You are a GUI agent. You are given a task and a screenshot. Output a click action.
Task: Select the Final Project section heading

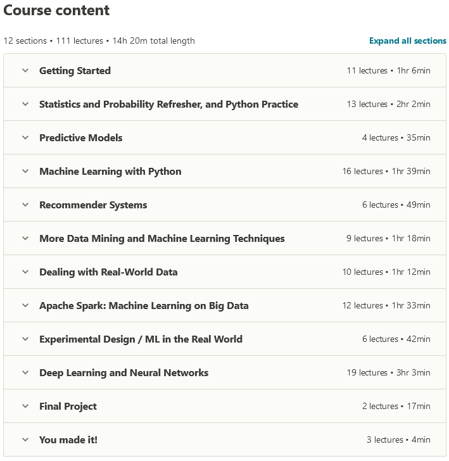point(68,407)
